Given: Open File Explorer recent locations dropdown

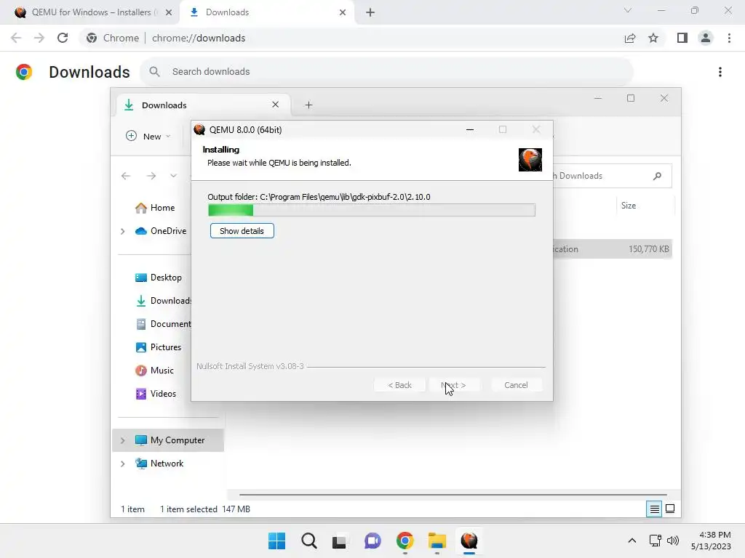Looking at the screenshot, I should click(173, 176).
